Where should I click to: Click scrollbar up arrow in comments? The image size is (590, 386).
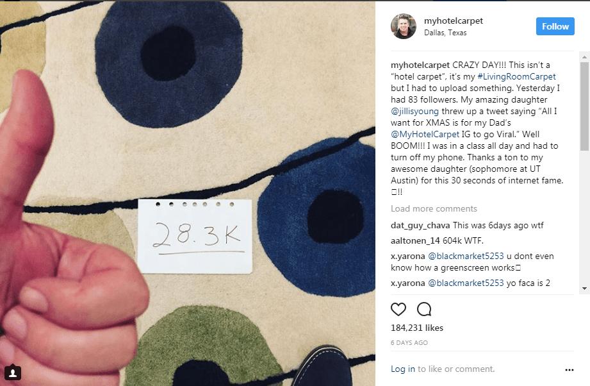(x=584, y=57)
